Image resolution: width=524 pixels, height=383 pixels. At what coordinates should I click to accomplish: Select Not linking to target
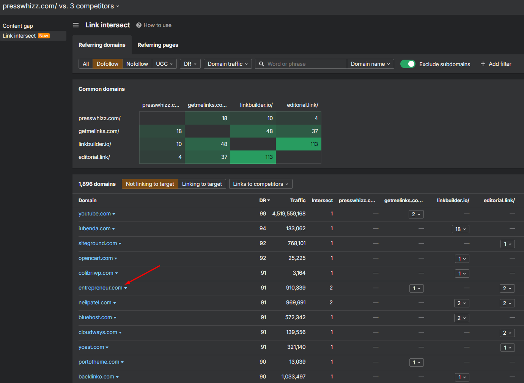tap(150, 184)
